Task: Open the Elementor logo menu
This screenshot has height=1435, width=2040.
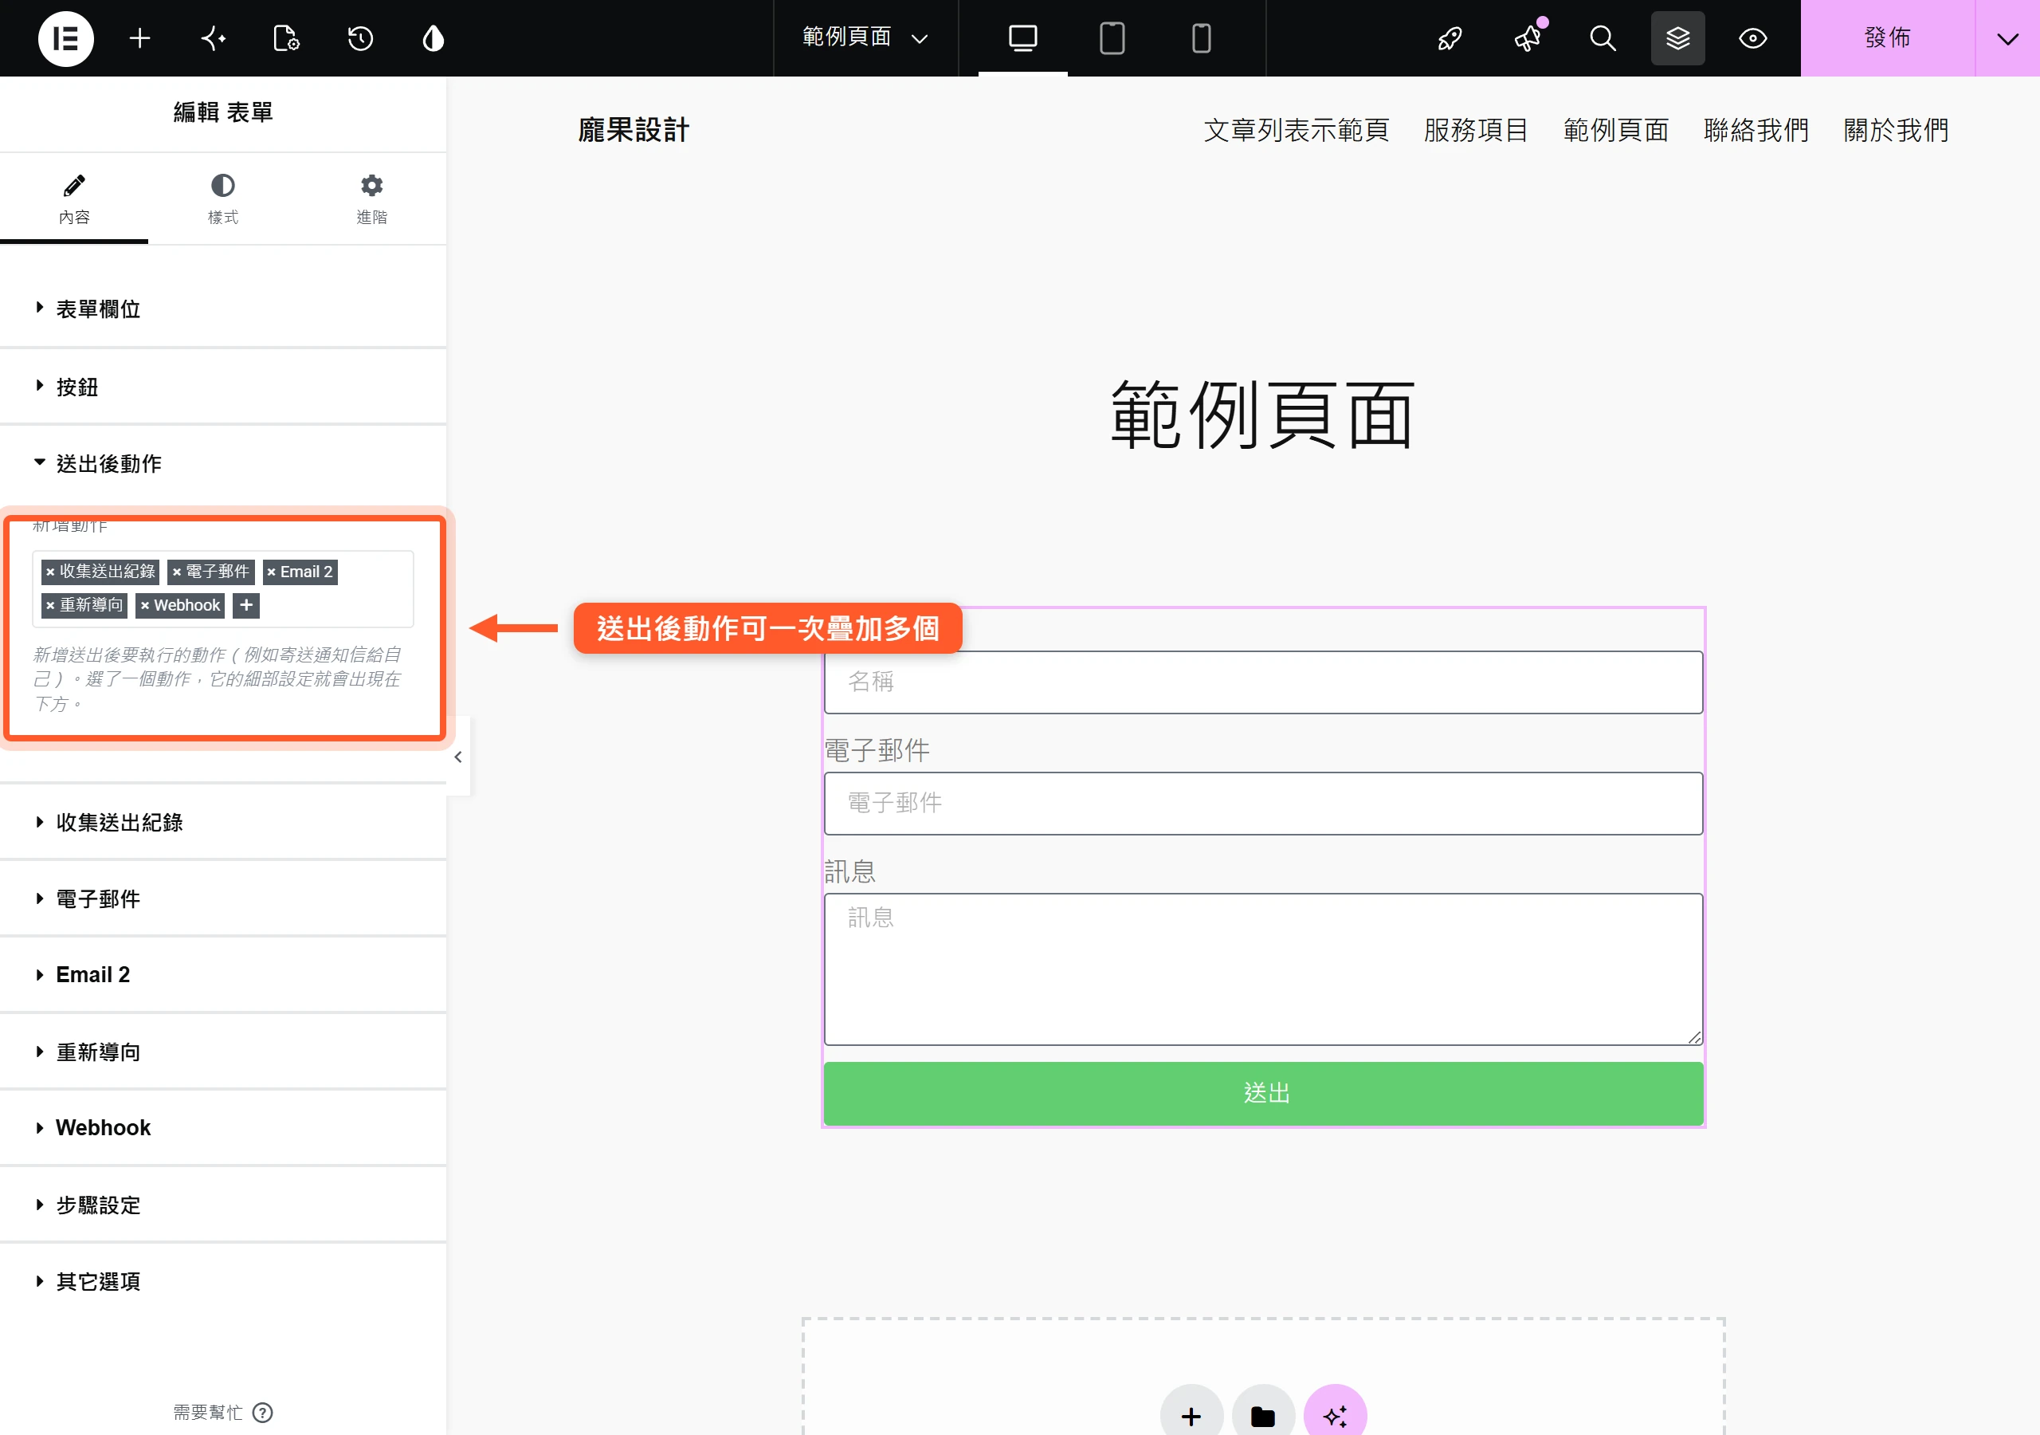Action: click(x=65, y=38)
